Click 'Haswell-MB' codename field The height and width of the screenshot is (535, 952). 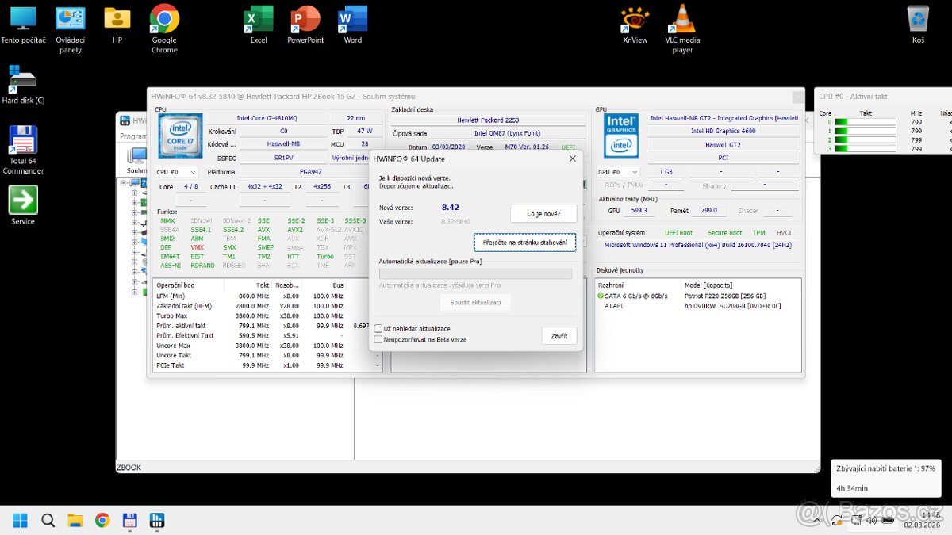282,144
